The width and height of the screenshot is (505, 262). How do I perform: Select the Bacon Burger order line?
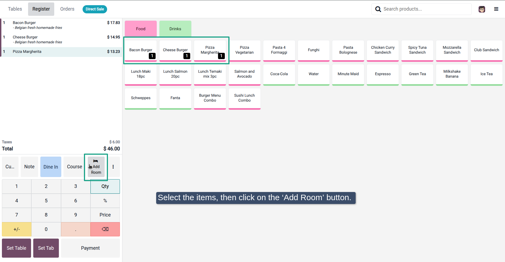pyautogui.click(x=61, y=25)
